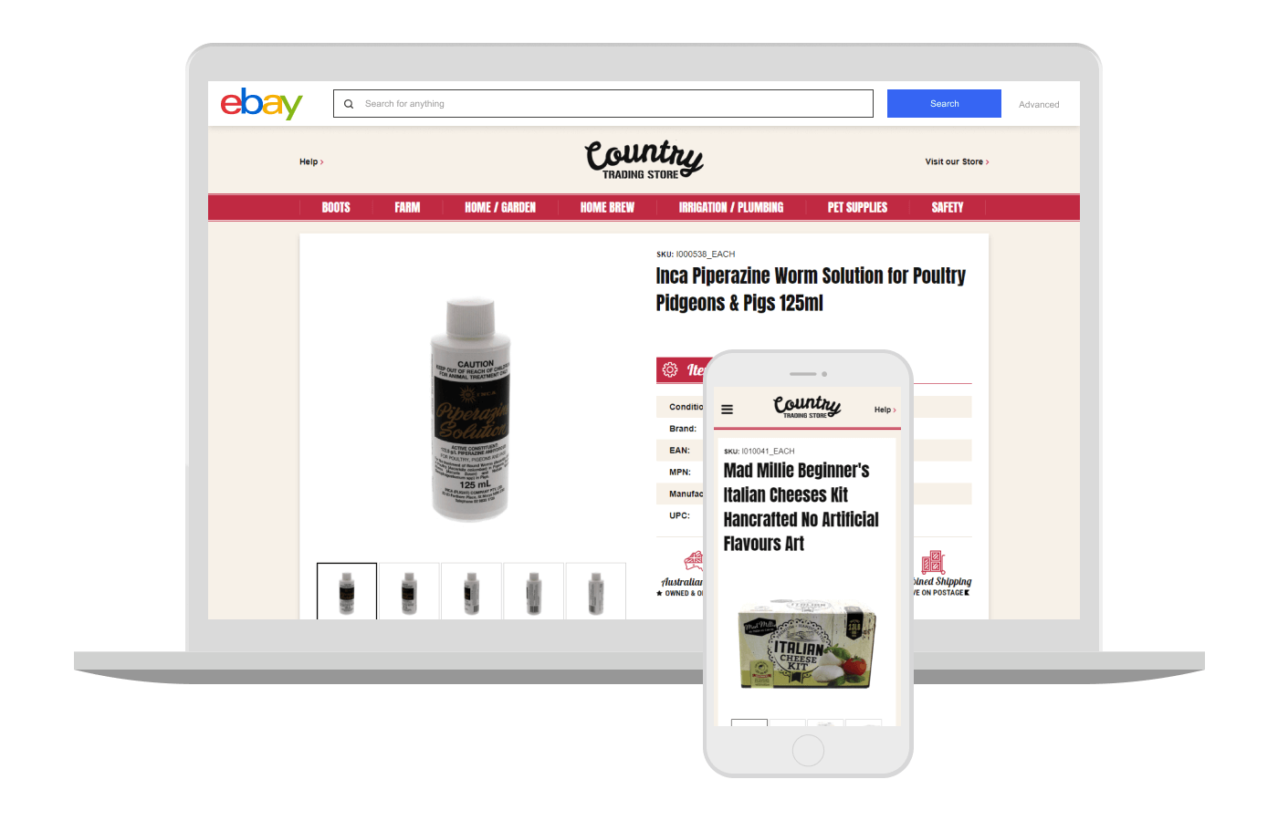1278x821 pixels.
Task: Open the HOME BREW menu category
Action: tap(607, 208)
